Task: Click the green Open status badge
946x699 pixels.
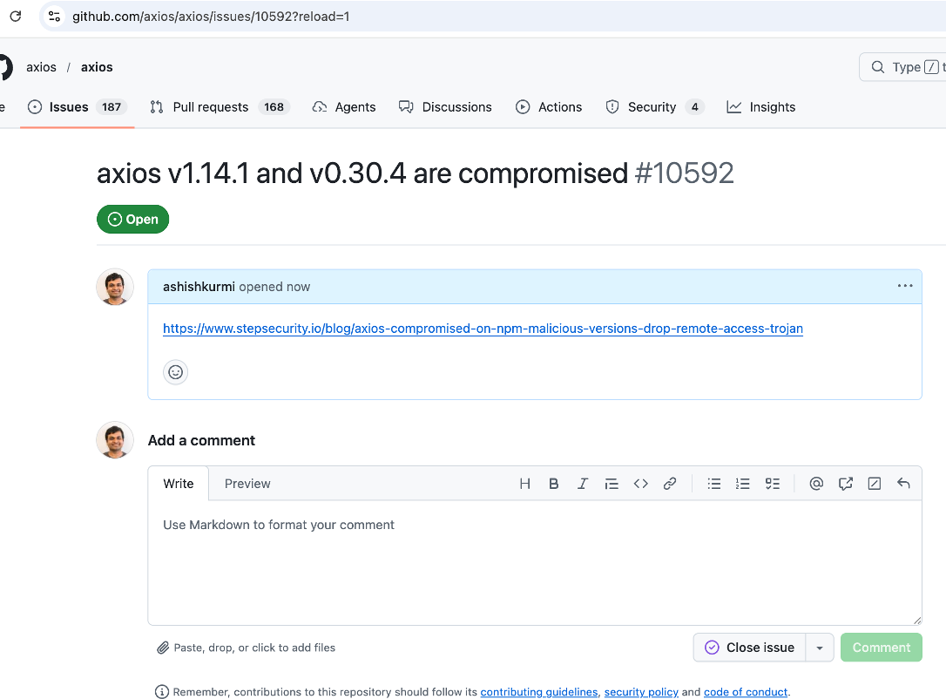Action: coord(132,219)
